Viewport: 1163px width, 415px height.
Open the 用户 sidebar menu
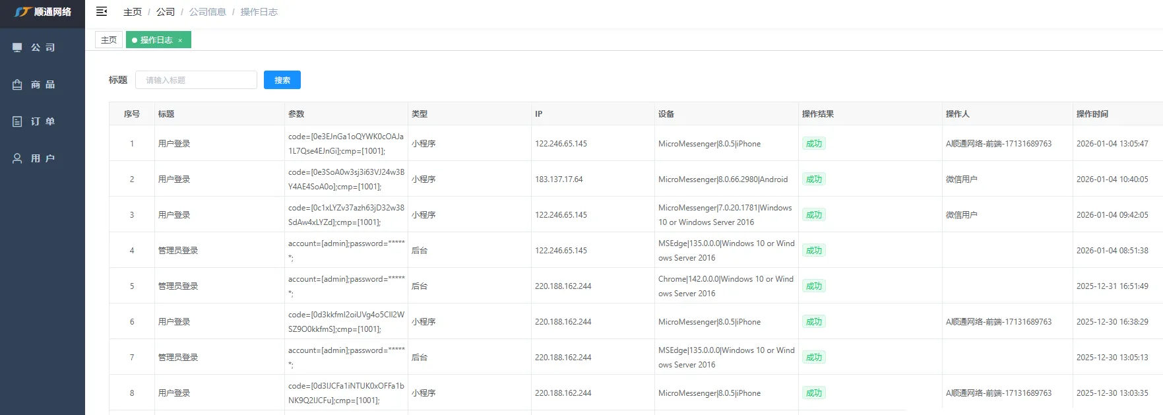pos(43,158)
